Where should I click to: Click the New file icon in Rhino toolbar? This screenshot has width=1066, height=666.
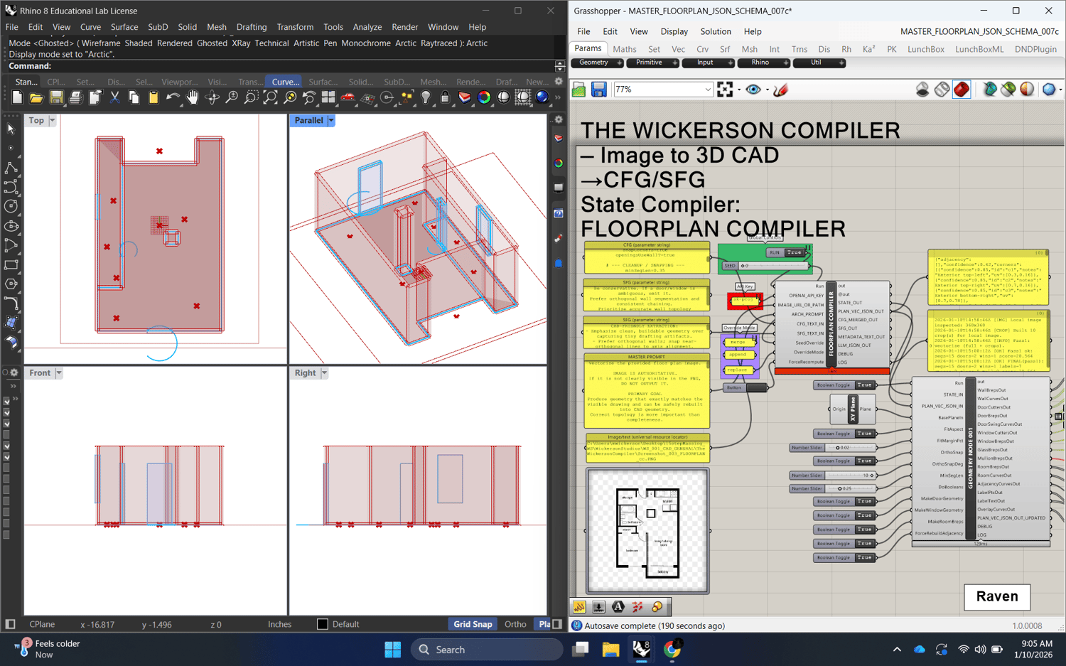click(17, 98)
